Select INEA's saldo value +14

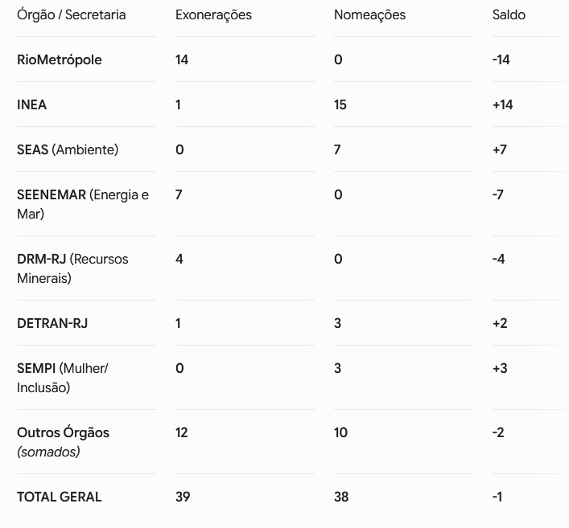pyautogui.click(x=502, y=104)
